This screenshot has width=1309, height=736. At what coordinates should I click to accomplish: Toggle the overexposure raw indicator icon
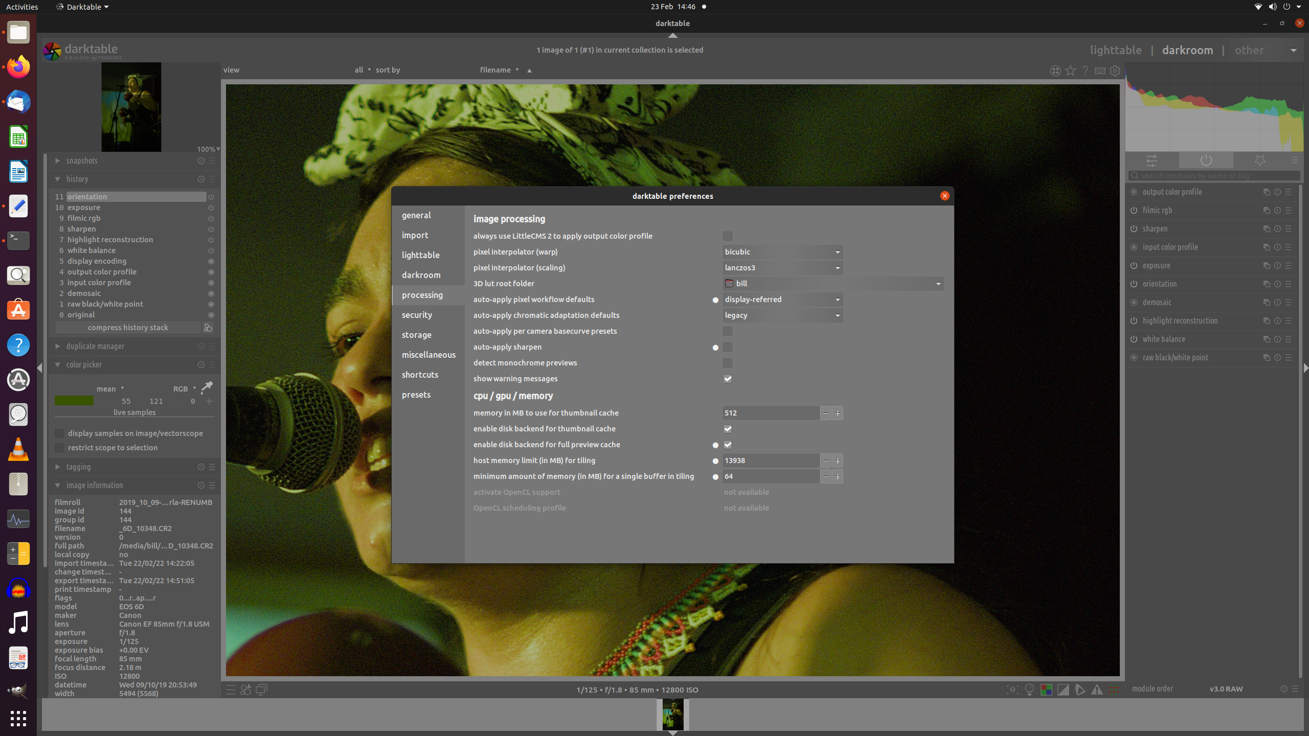point(1046,689)
